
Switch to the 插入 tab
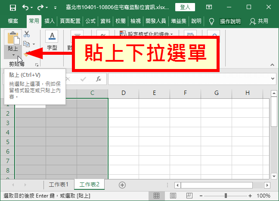click(49, 21)
